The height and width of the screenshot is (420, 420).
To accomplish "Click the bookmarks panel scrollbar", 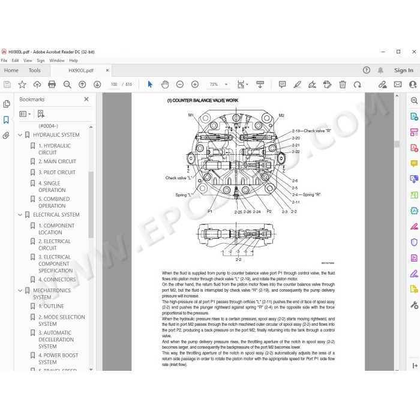I will pyautogui.click(x=91, y=205).
